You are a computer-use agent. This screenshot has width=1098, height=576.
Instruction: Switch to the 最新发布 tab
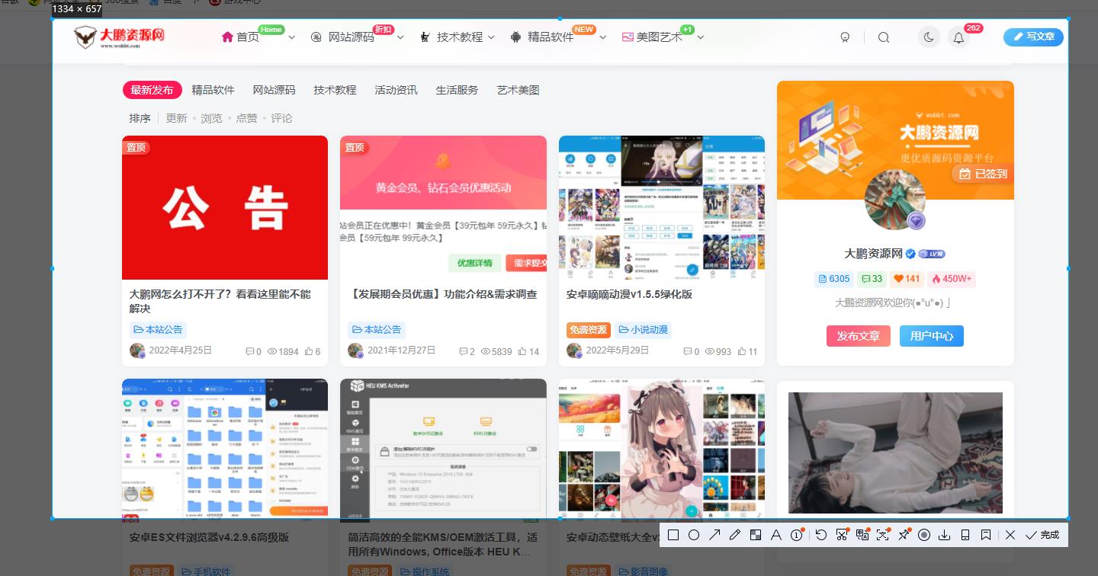pyautogui.click(x=152, y=90)
